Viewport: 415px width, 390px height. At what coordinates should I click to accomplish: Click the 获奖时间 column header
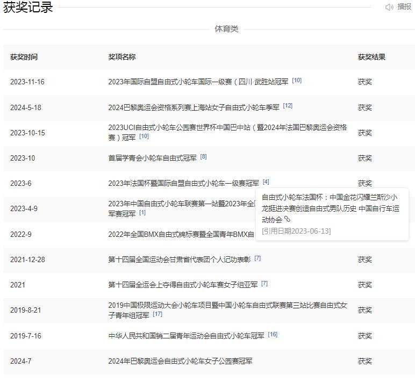[x=24, y=57]
